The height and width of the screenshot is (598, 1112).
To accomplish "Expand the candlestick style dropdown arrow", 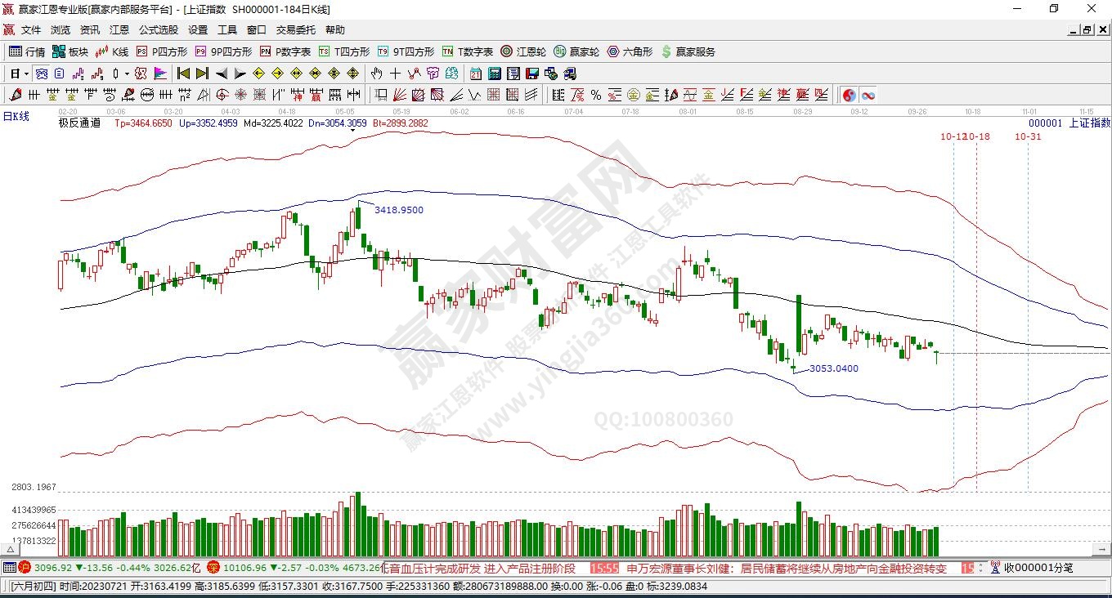I will point(127,74).
